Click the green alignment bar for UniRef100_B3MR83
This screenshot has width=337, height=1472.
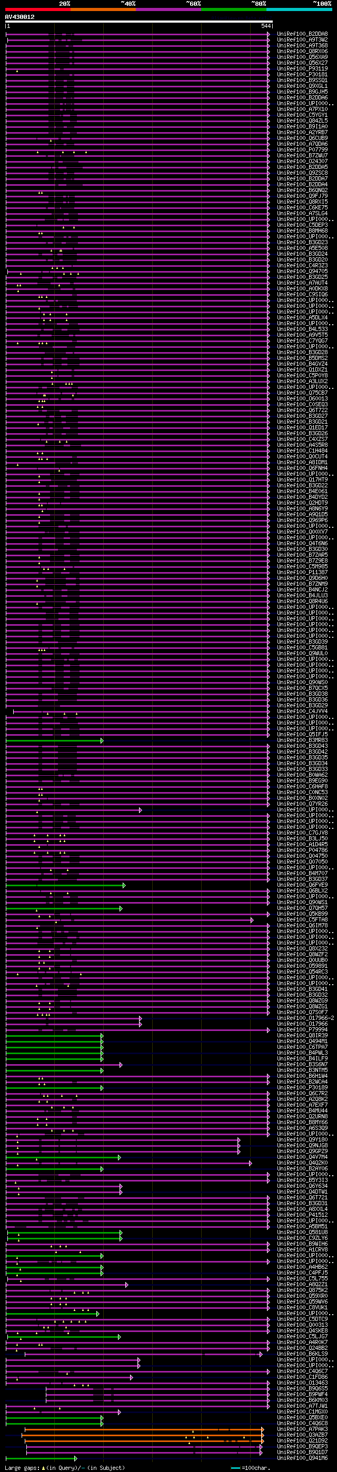54,740
